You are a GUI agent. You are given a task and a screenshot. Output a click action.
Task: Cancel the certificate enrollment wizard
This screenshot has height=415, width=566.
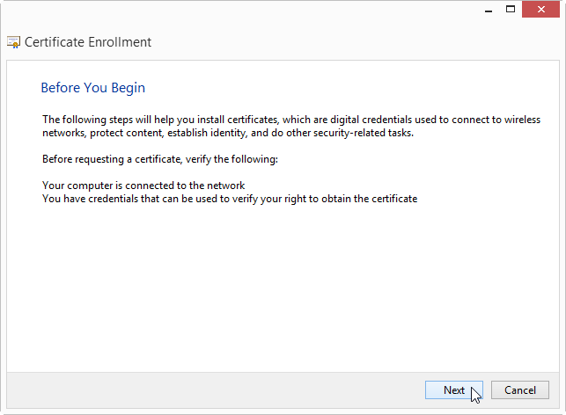[x=520, y=390]
